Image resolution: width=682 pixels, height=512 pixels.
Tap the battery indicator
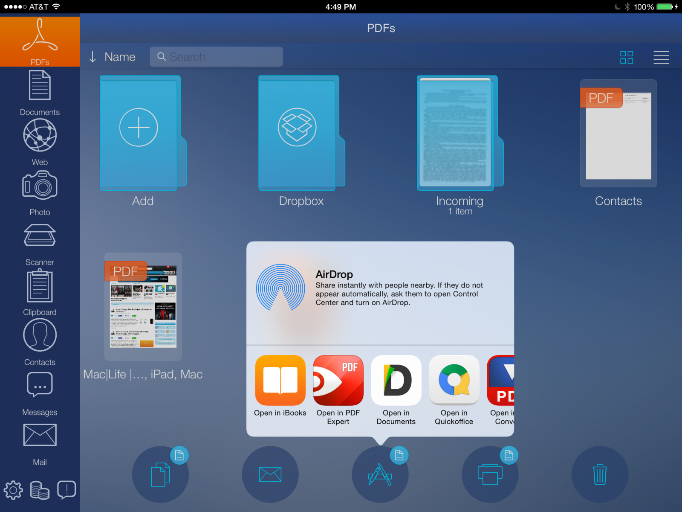[x=665, y=7]
